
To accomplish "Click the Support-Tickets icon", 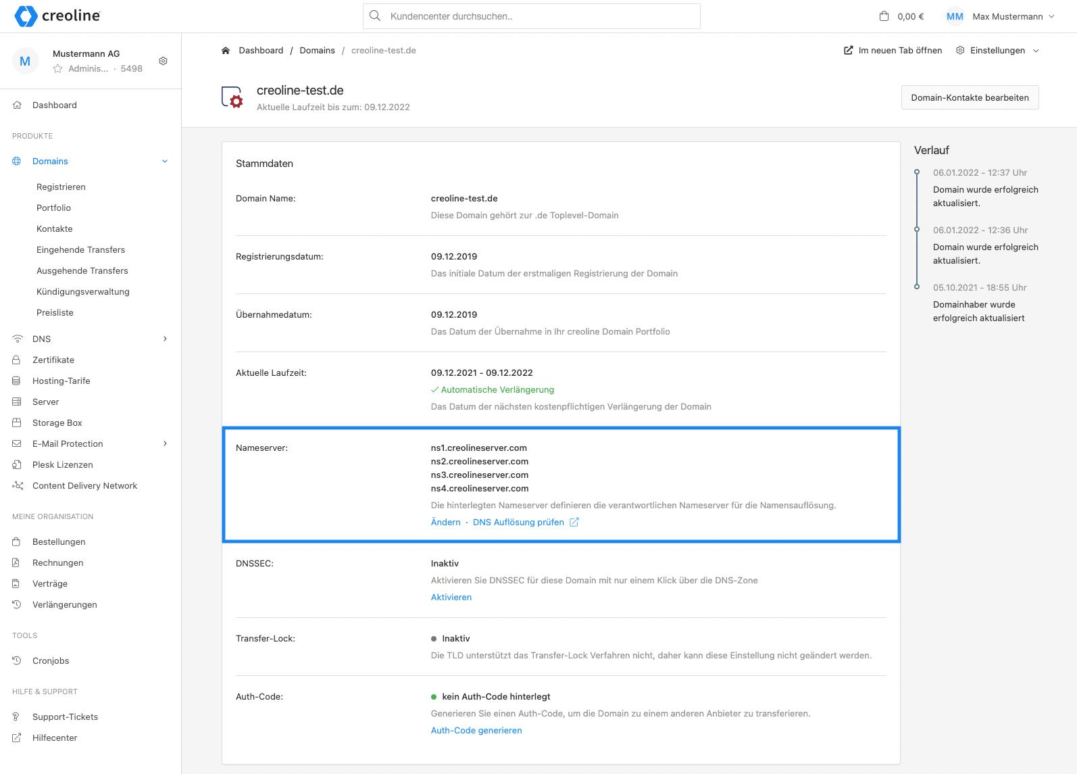I will [16, 717].
